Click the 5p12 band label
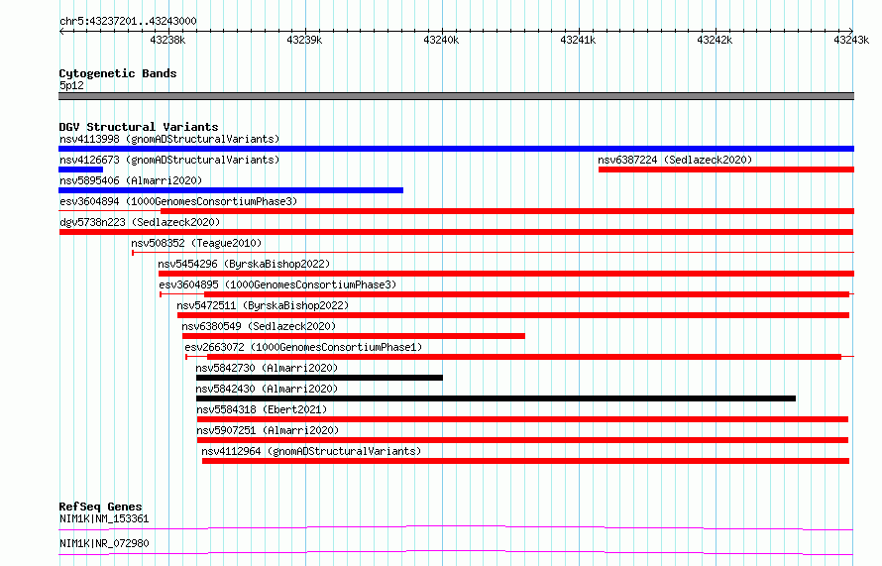Image resolution: width=882 pixels, height=566 pixels. click(71, 85)
